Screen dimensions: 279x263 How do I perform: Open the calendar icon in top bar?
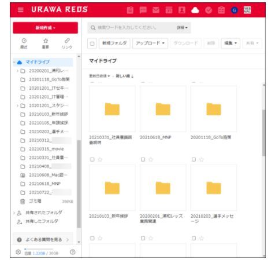(x=169, y=10)
